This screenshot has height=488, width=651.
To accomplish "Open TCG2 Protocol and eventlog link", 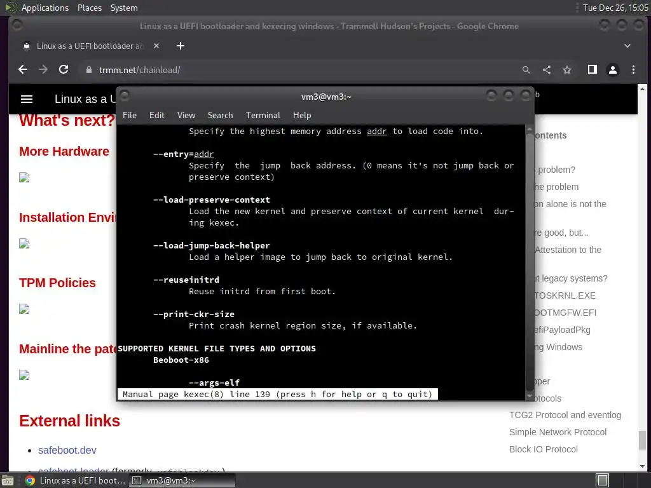I will [565, 415].
